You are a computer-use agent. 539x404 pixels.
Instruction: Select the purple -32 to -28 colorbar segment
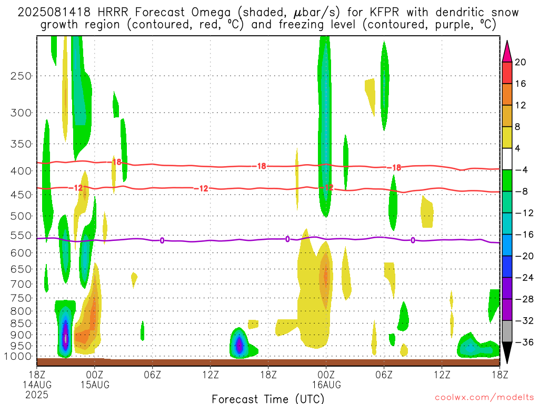point(507,310)
